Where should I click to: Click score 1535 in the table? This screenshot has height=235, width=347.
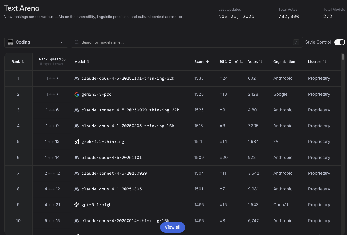click(199, 78)
